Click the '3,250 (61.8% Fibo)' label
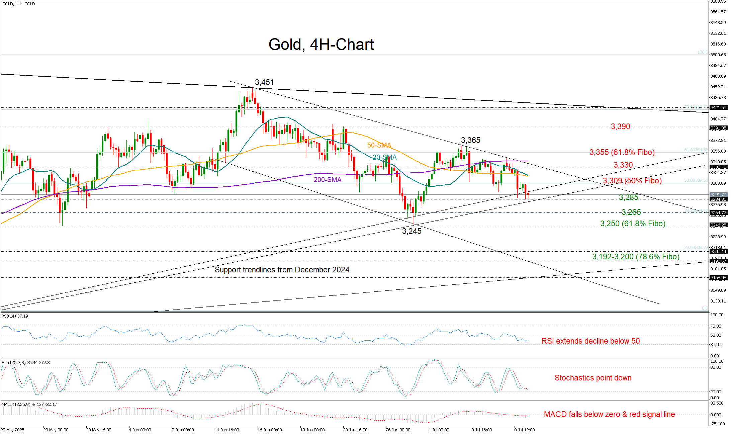The image size is (732, 434). click(x=633, y=224)
